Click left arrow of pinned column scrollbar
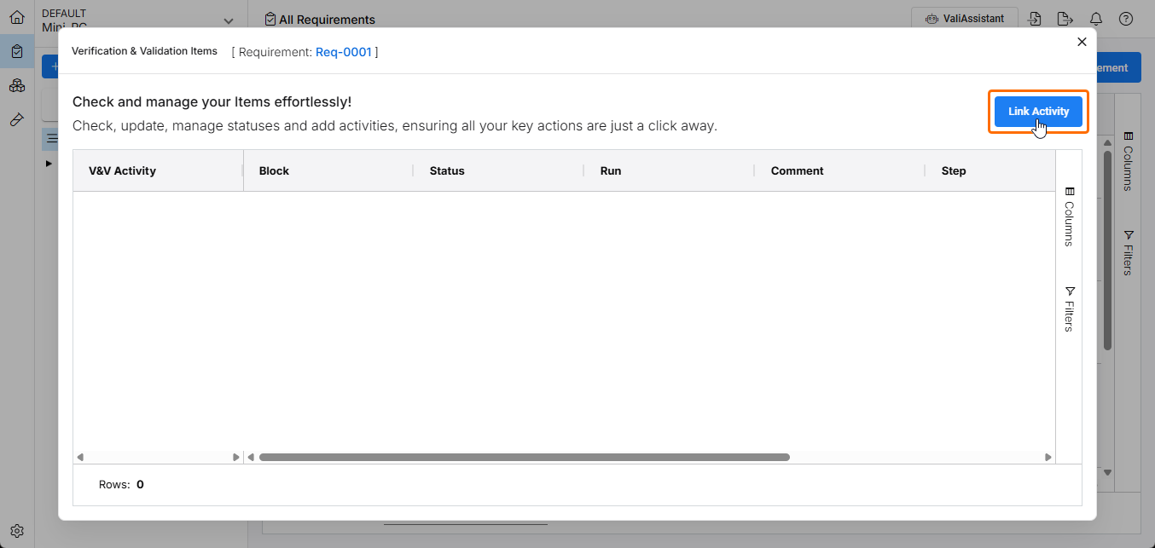1155x548 pixels. [80, 458]
